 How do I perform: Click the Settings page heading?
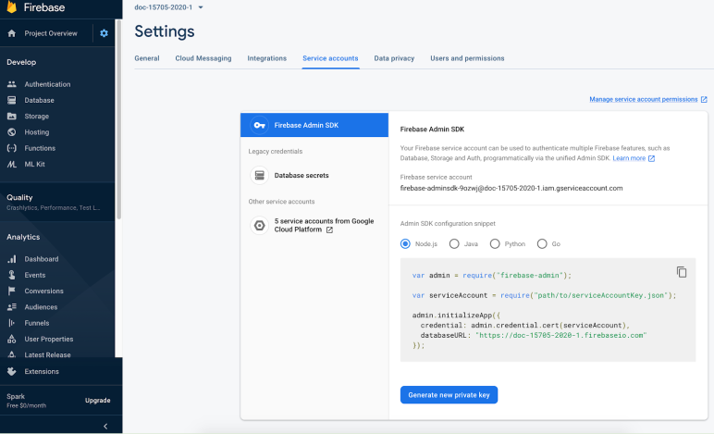click(165, 31)
